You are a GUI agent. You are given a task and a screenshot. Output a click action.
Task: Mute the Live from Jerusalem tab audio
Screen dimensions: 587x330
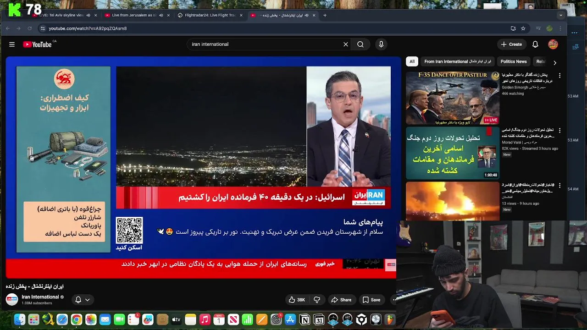[161, 15]
